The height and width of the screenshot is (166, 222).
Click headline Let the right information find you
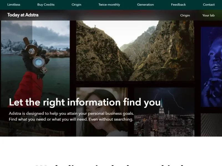[85, 102]
